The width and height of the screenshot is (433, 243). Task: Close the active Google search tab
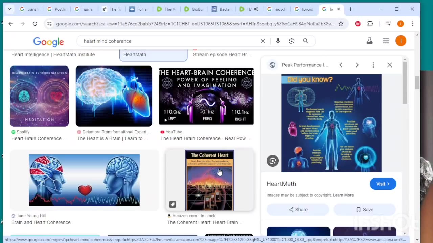click(x=338, y=9)
